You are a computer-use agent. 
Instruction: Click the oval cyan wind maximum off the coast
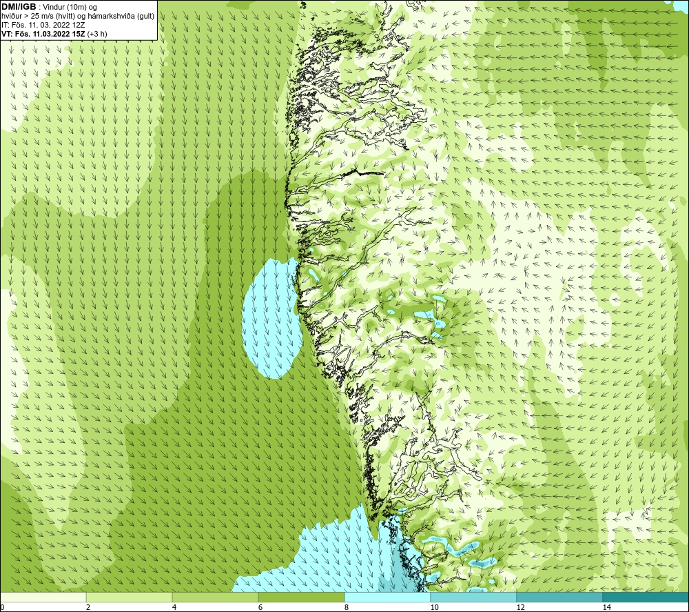tap(272, 319)
